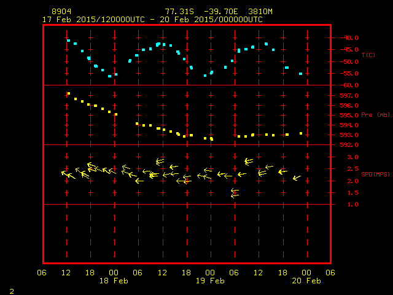Click the lowest wind barb near 1.5 MPS
The image size is (393, 295).
[x=235, y=195]
